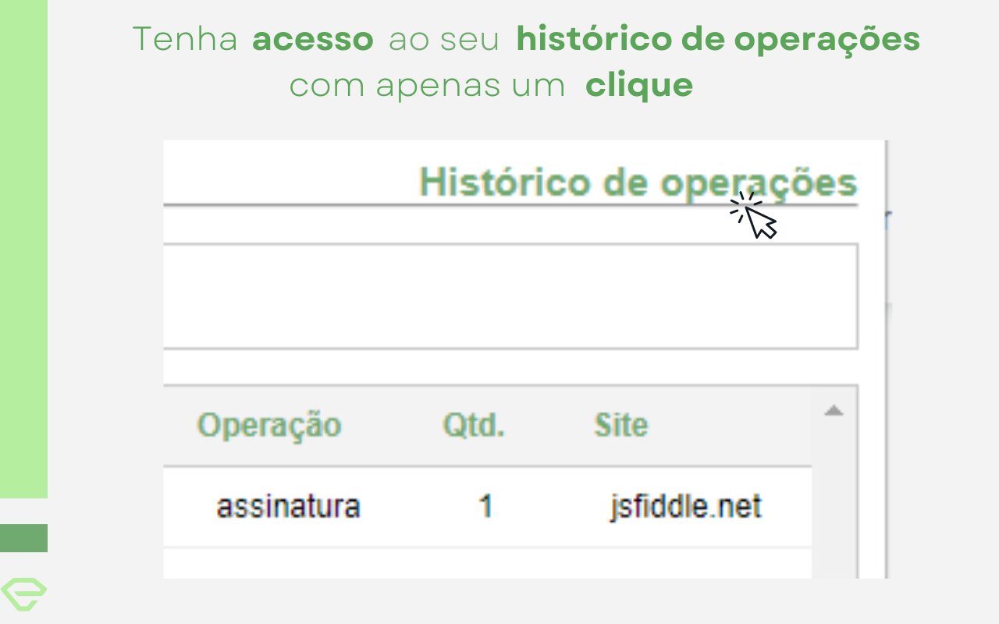
Task: Click the jsfiddle.net site entry
Action: 685,507
